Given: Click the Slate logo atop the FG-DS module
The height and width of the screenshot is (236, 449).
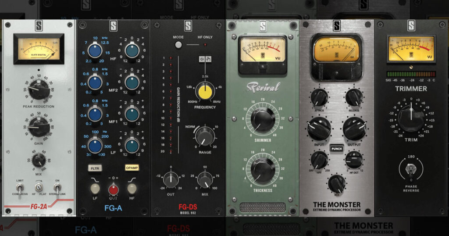Looking at the screenshot, I should pyautogui.click(x=188, y=26).
